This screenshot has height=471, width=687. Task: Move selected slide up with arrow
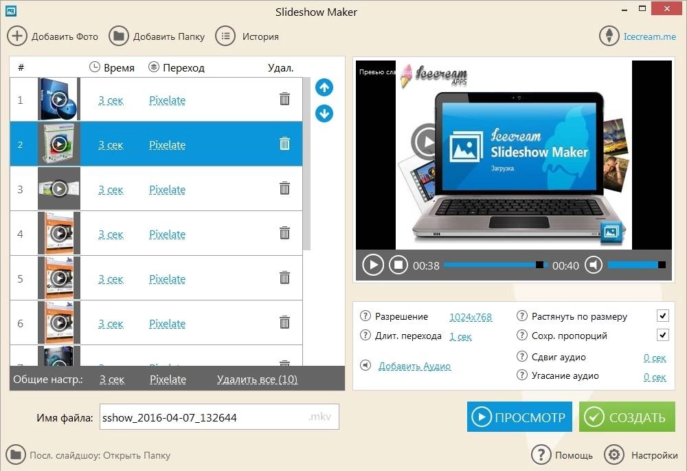click(324, 87)
